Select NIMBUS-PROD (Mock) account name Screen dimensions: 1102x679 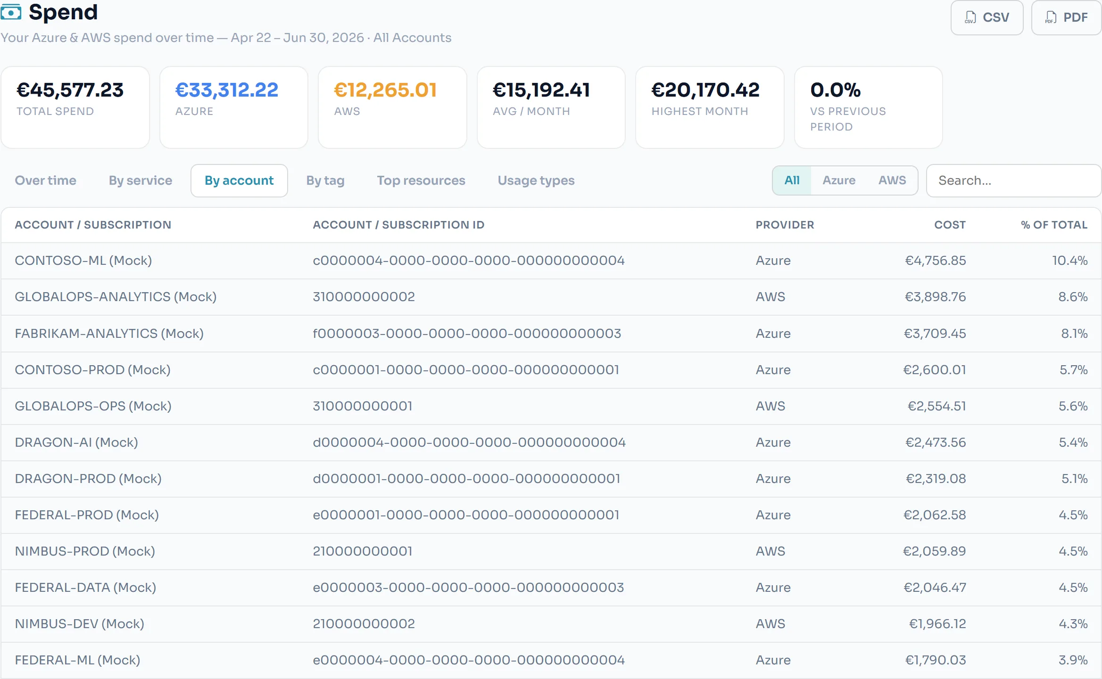[x=85, y=551]
